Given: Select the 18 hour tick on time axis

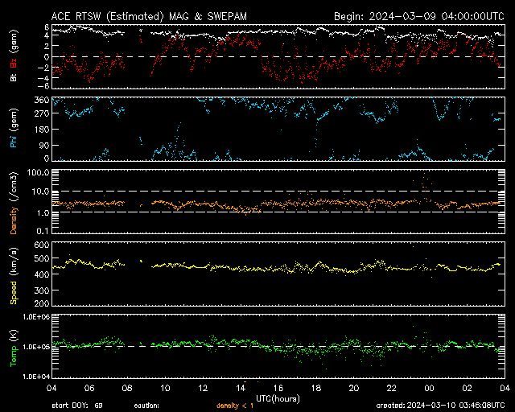Looking at the screenshot, I should coord(315,387).
